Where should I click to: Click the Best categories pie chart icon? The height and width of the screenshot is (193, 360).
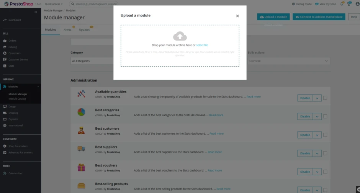click(x=81, y=112)
